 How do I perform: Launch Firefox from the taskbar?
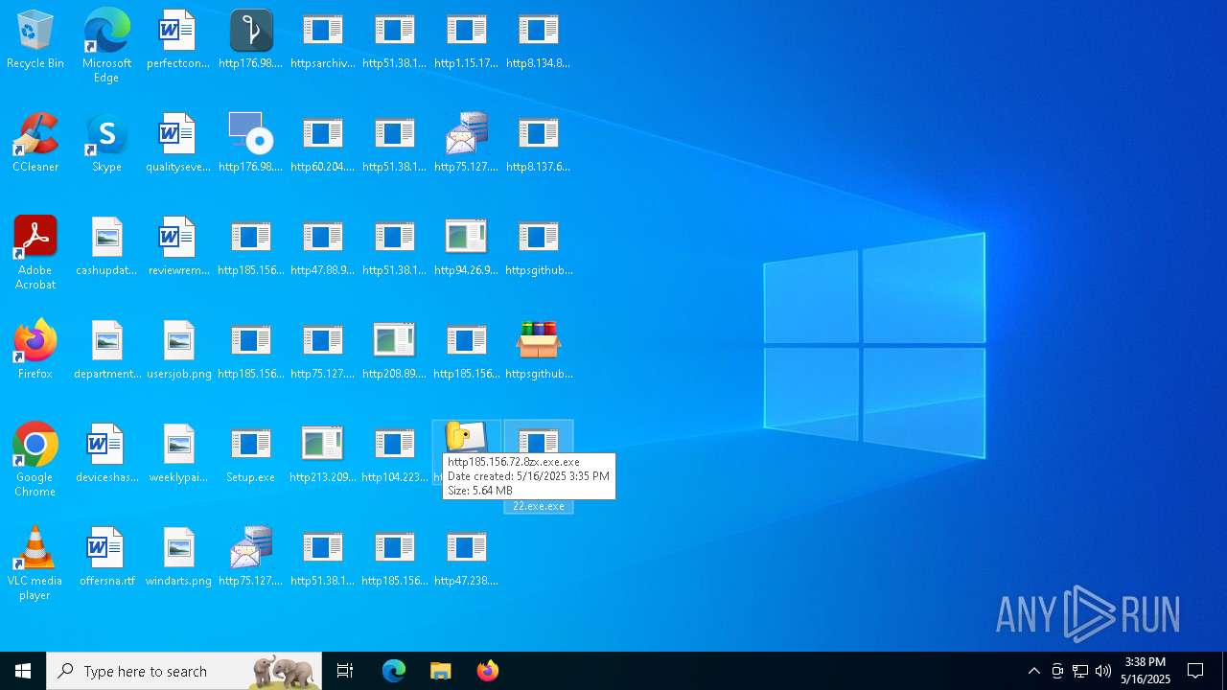[x=487, y=671]
